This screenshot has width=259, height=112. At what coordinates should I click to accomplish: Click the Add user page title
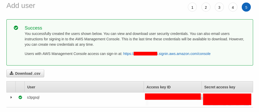(21, 6)
